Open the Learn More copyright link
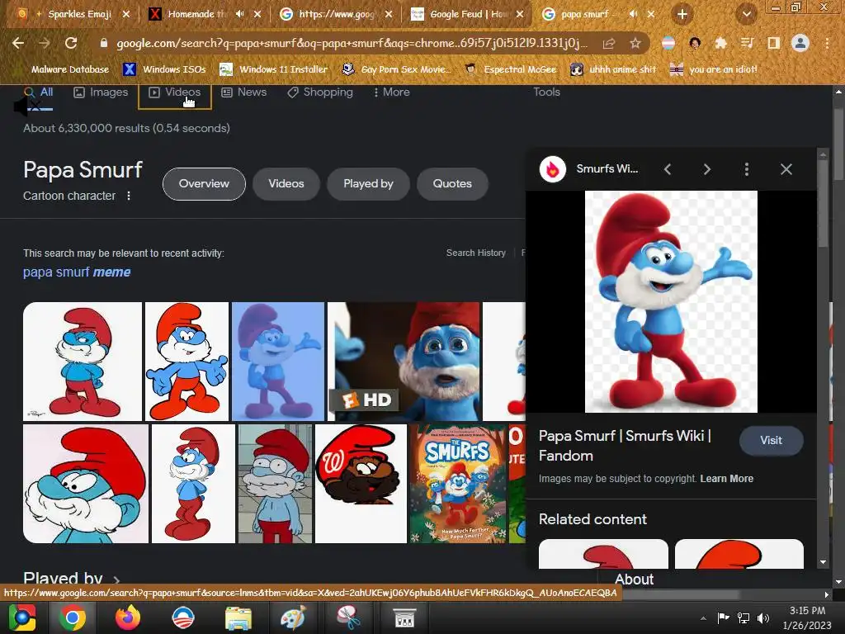The image size is (845, 634). click(726, 479)
